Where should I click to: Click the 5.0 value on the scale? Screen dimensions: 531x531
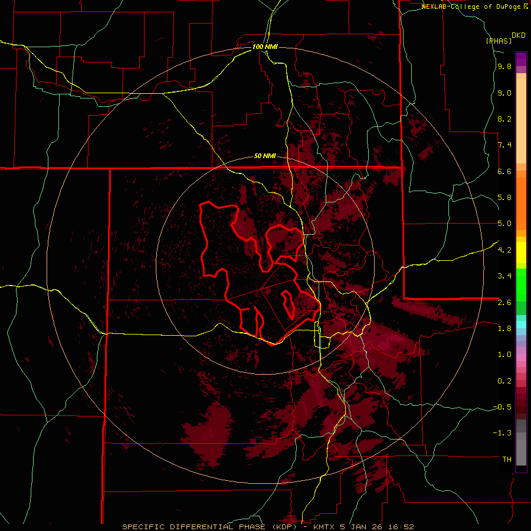coord(504,224)
